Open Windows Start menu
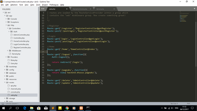Screen dimensions: 197x111 [3, 108]
